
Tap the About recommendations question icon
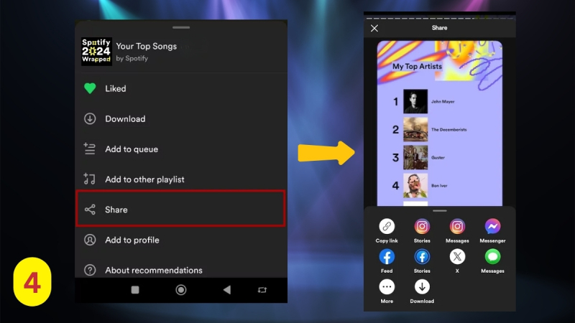click(x=90, y=271)
